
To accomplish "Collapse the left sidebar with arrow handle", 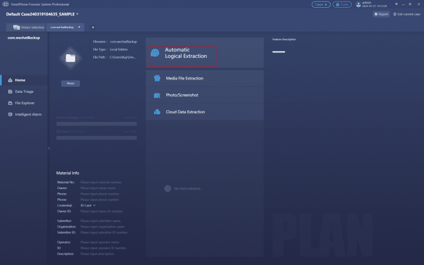I will 49,148.
